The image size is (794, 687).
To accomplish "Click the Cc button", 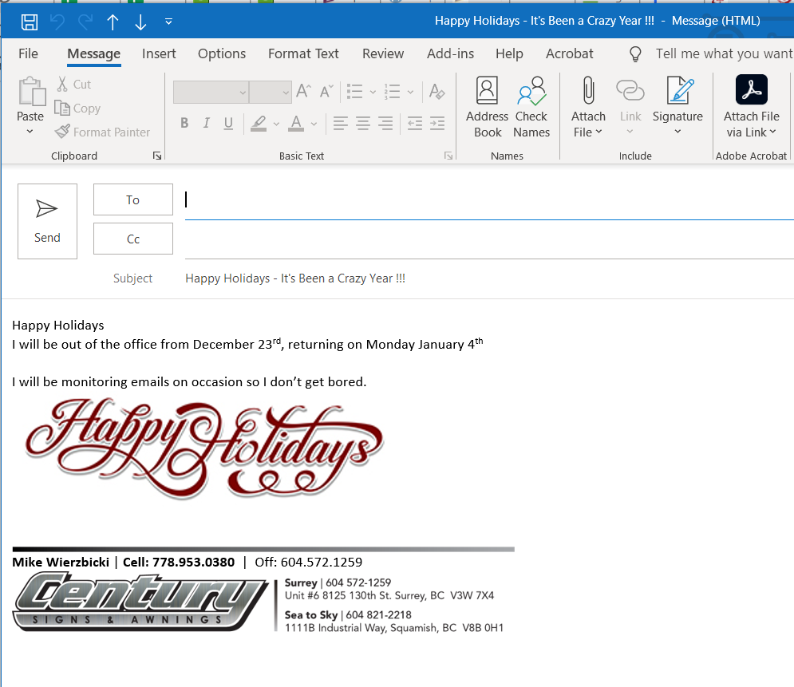I will click(133, 239).
